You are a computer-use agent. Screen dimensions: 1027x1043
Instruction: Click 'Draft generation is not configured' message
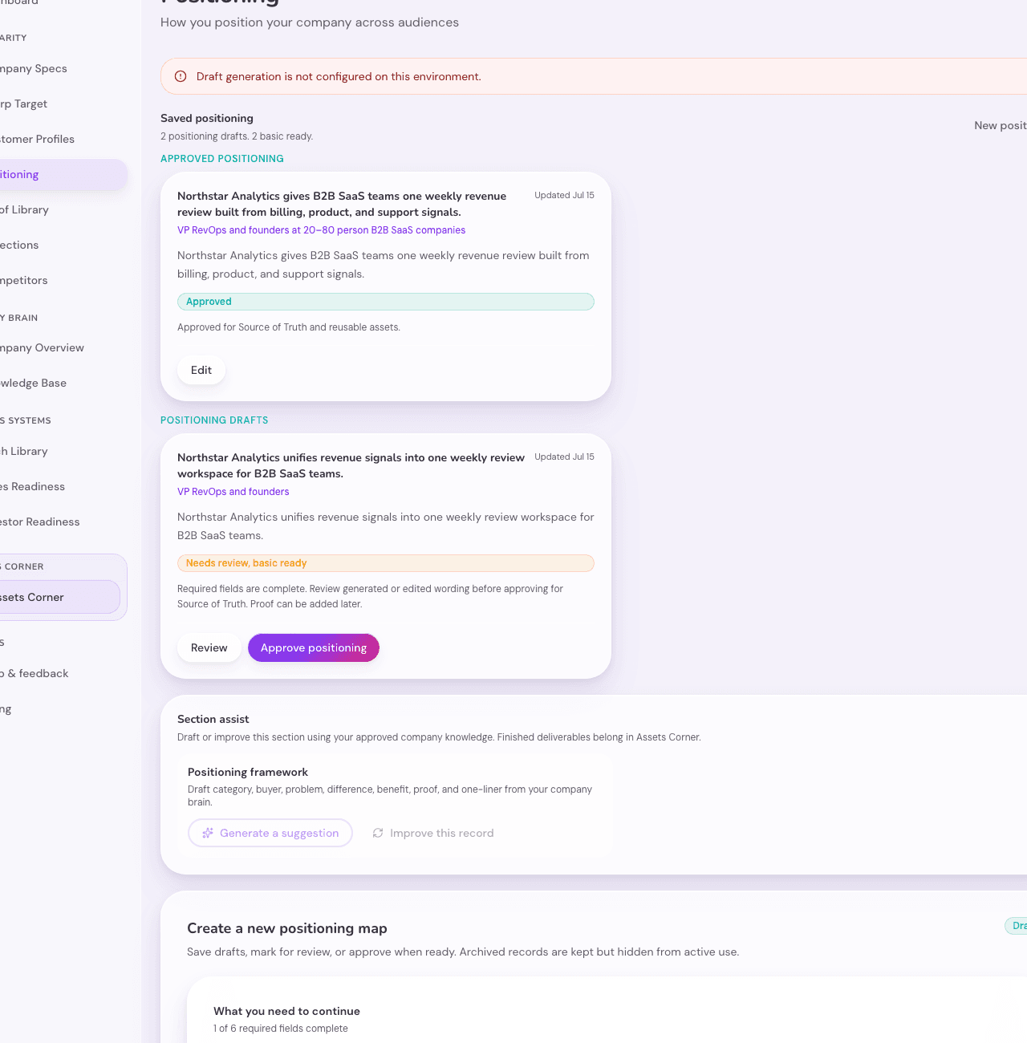tap(339, 76)
